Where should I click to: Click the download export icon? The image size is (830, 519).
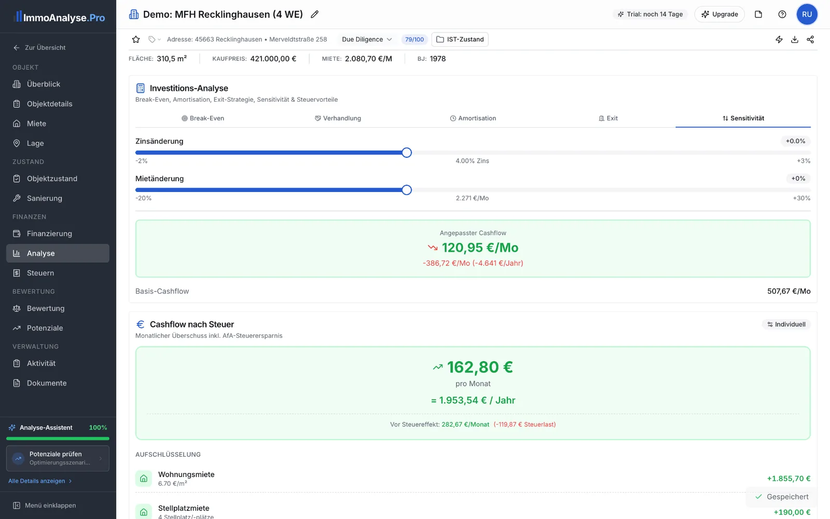pos(795,39)
